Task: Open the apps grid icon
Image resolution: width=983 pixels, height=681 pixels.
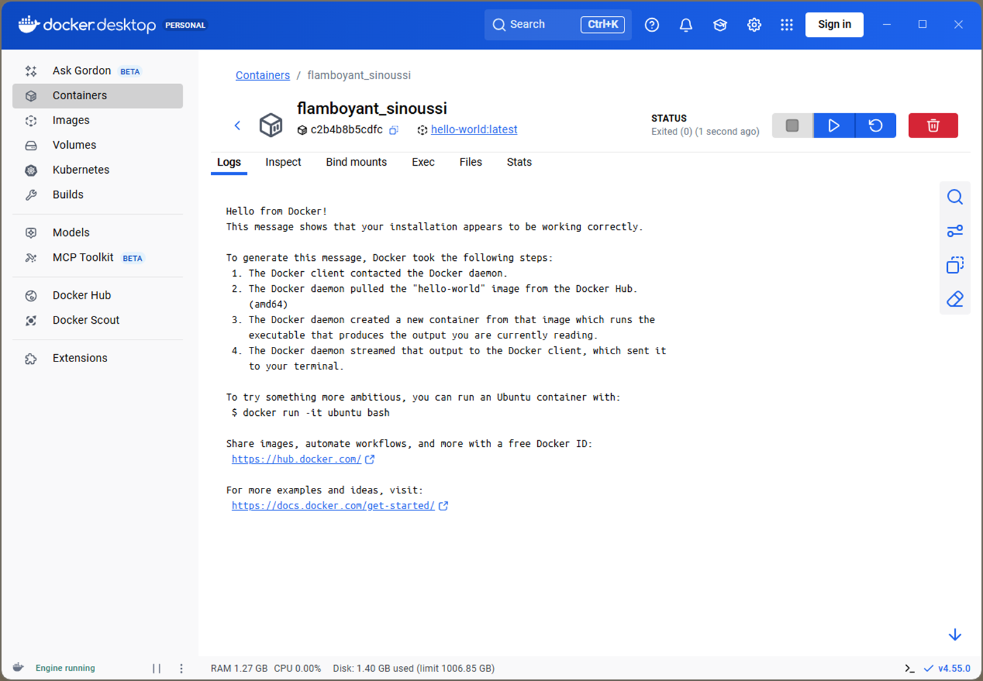Action: (x=787, y=25)
